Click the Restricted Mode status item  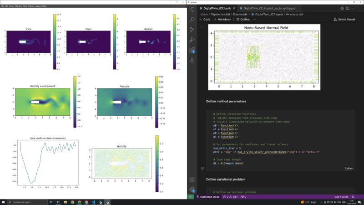[208, 197]
